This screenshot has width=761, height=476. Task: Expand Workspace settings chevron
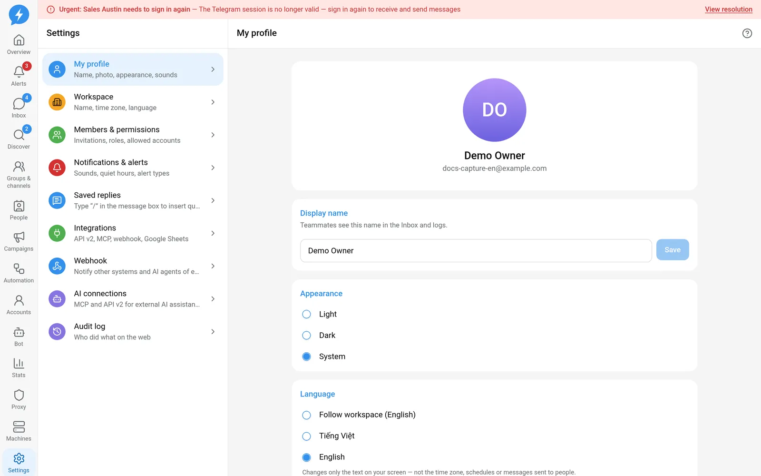point(213,102)
